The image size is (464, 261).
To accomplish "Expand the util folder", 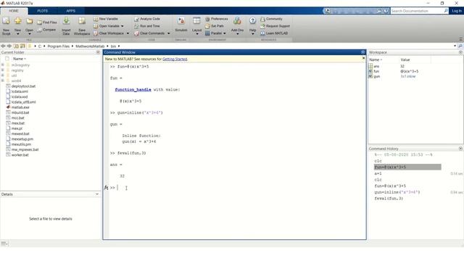I will (3, 75).
